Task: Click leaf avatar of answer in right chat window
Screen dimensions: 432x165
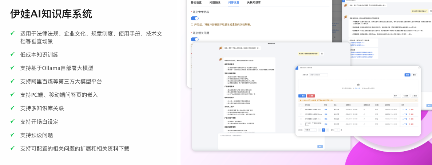Action: point(346,17)
